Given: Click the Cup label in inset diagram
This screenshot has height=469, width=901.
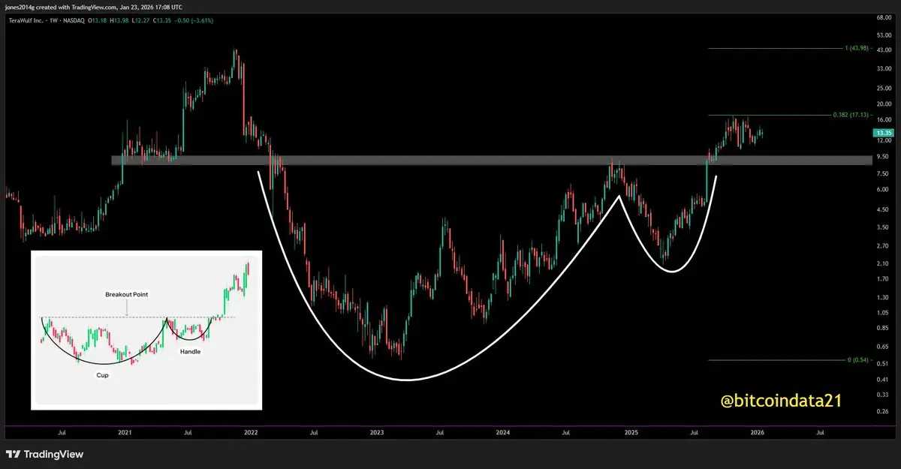Looking at the screenshot, I should tap(102, 374).
